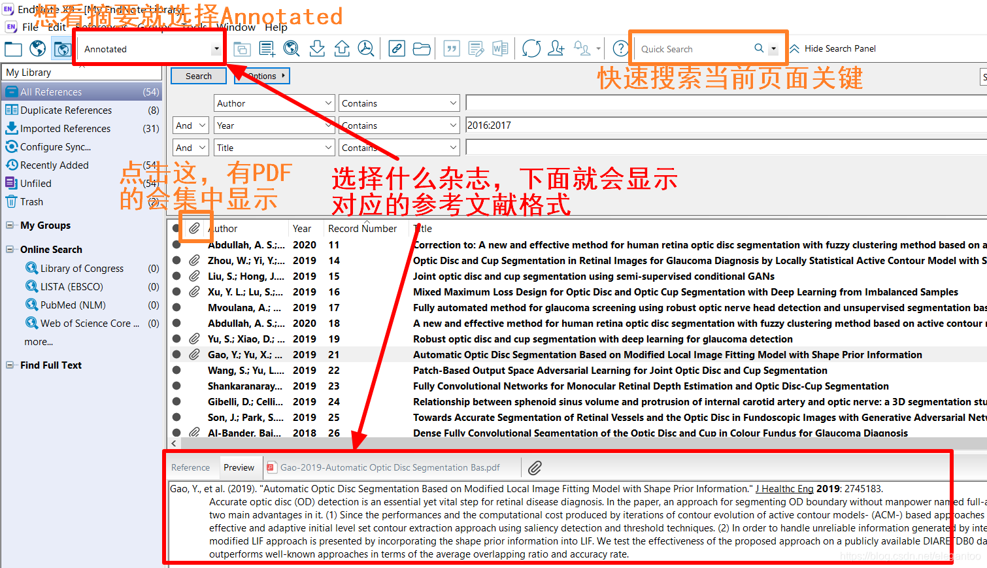987x568 pixels.
Task: Click the Search button
Action: [x=199, y=76]
